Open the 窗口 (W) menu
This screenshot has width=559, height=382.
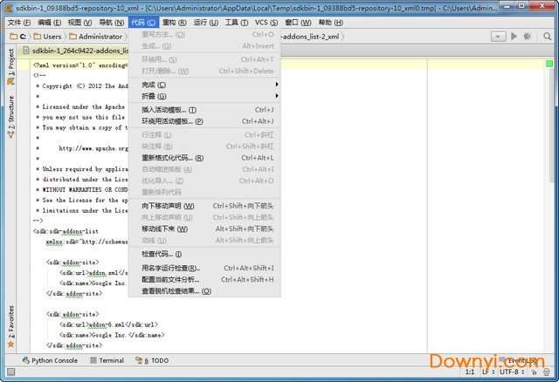(298, 23)
